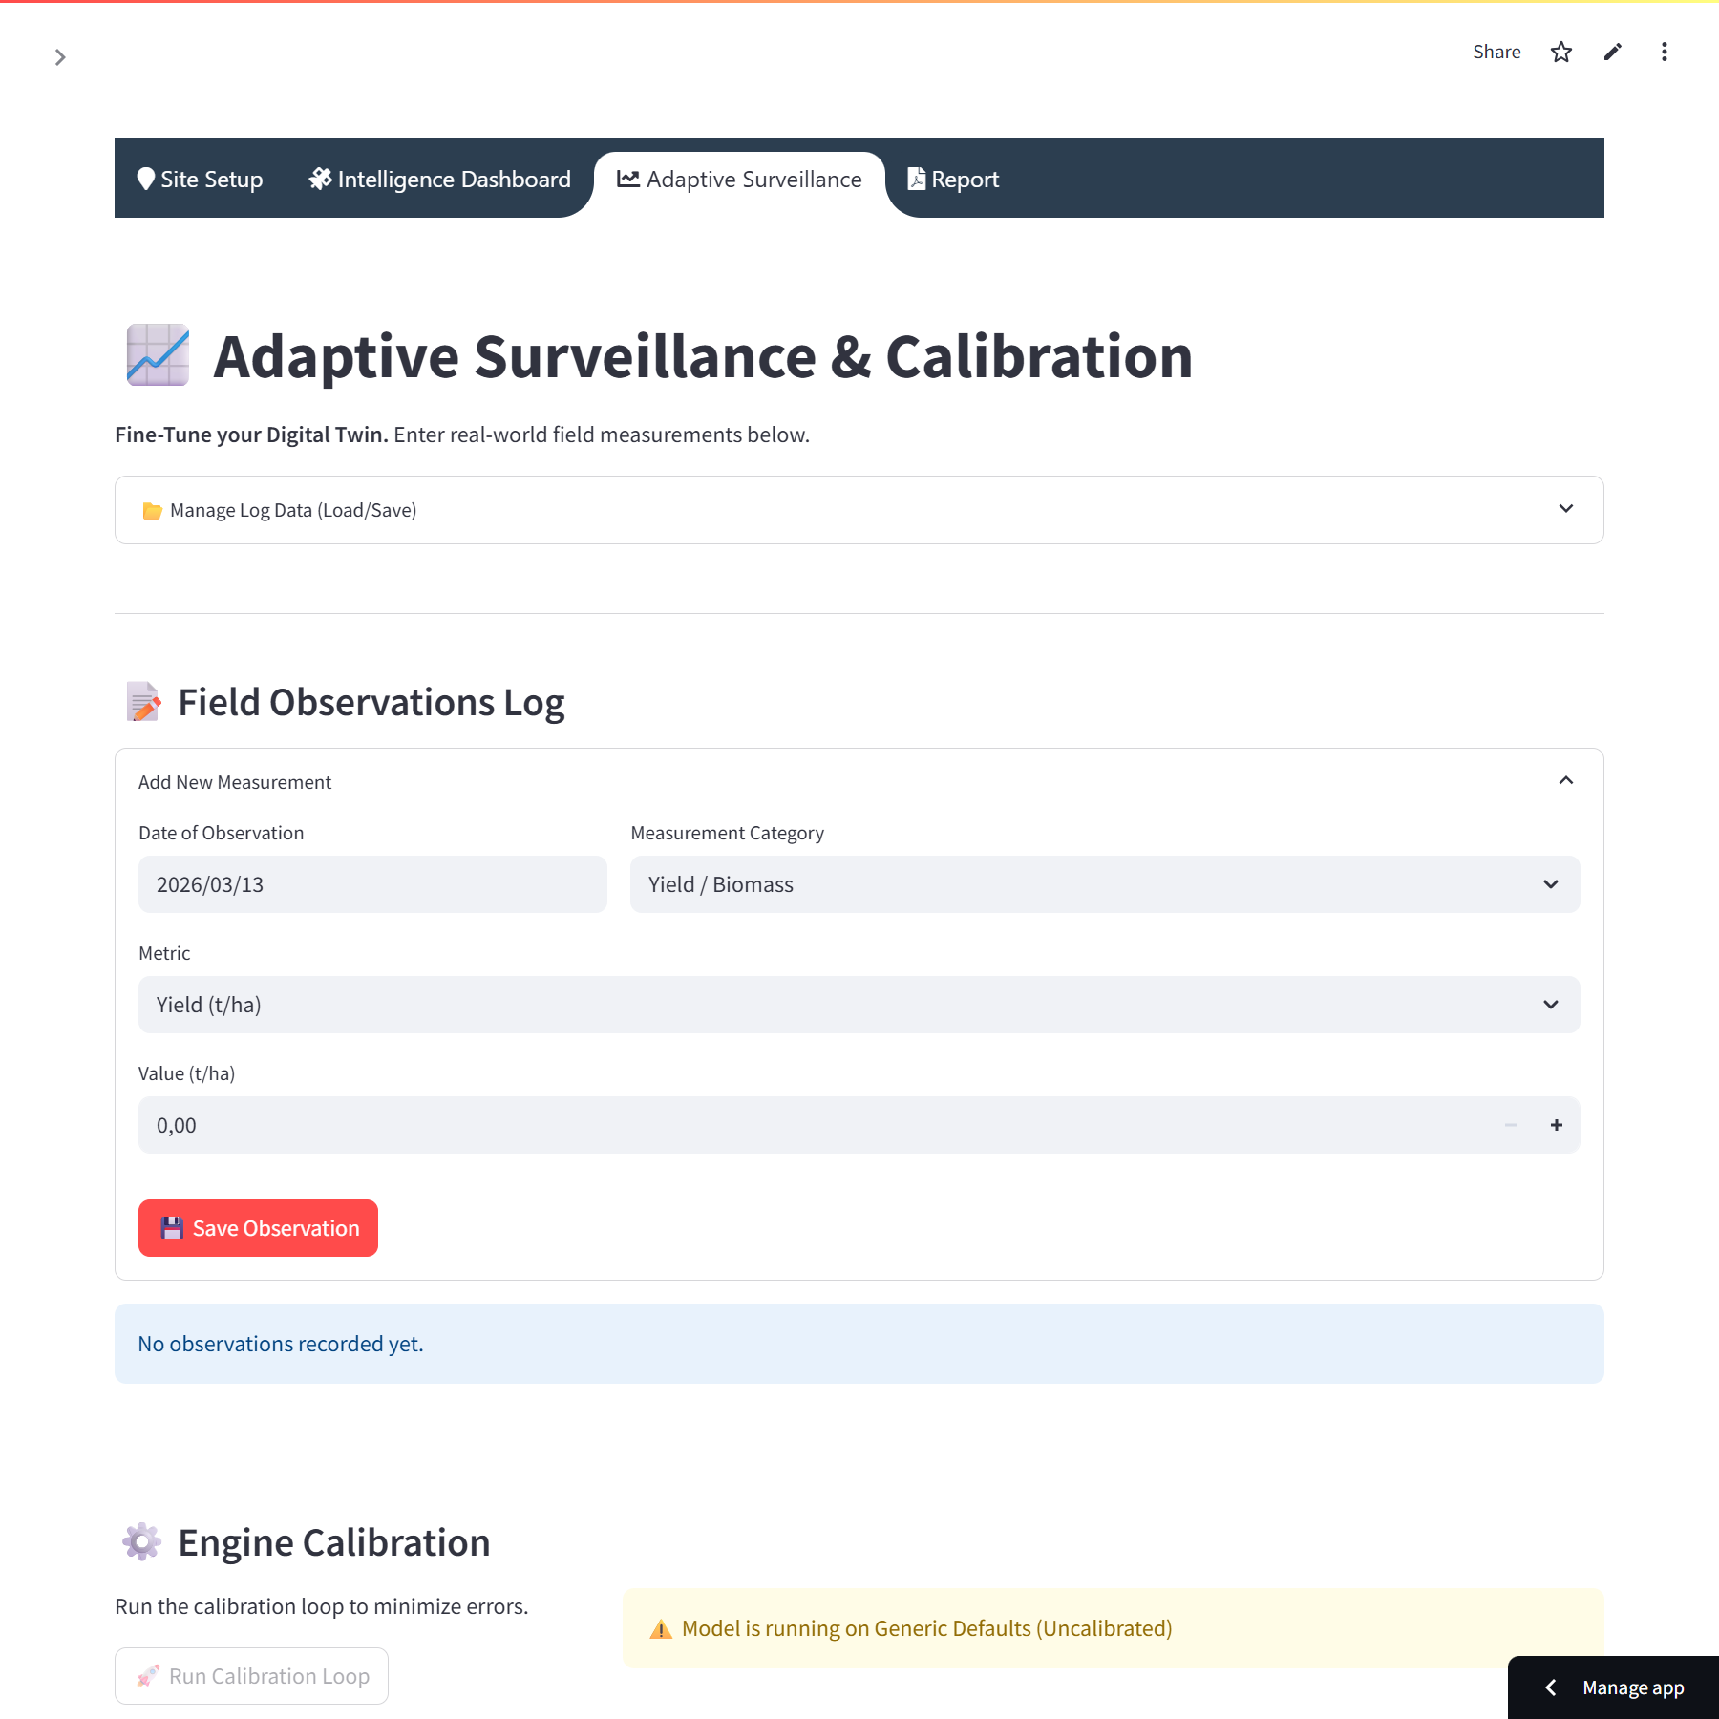This screenshot has width=1719, height=1719.
Task: Switch to the Intelligence Dashboard tab
Action: [440, 180]
